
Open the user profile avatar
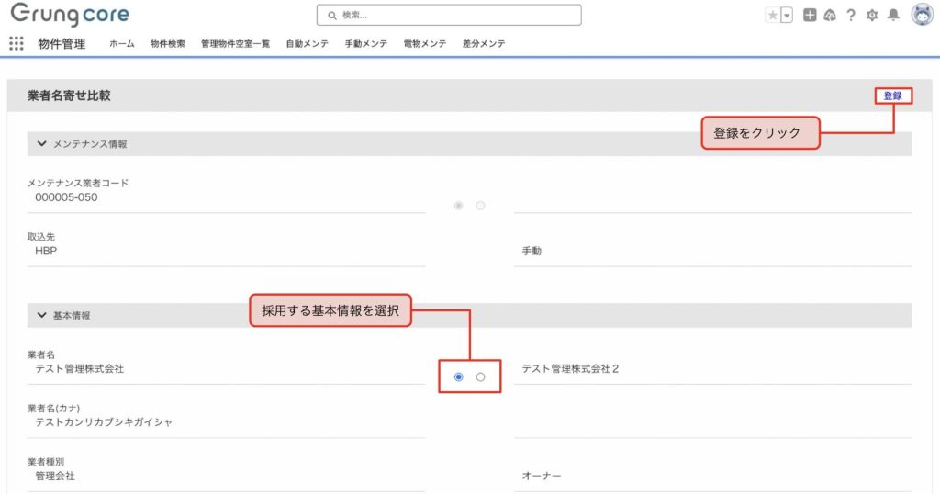pos(922,15)
